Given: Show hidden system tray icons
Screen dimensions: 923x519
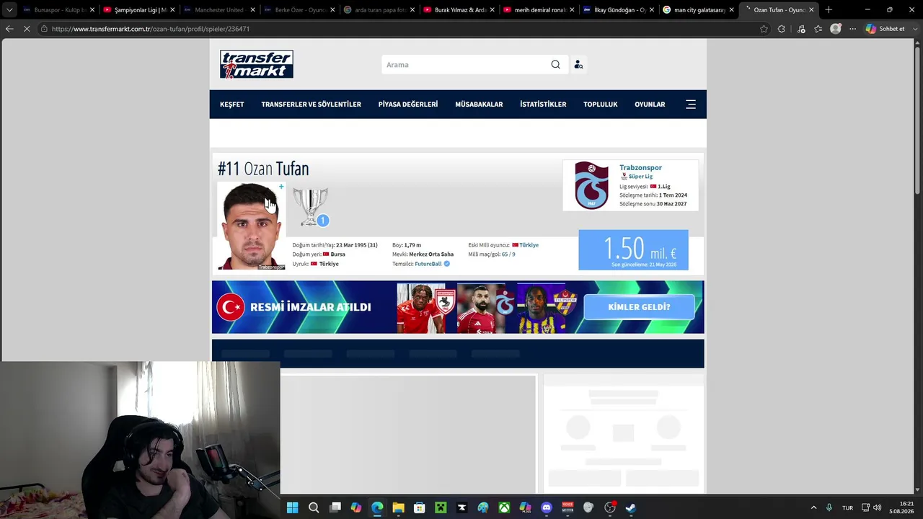Looking at the screenshot, I should [814, 507].
